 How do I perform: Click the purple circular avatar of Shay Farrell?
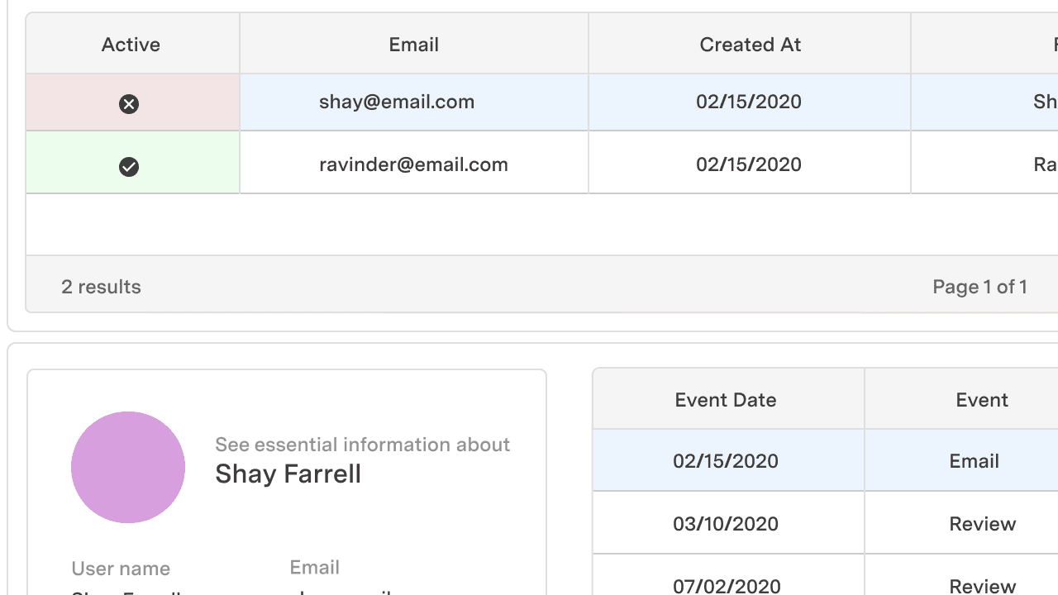pos(128,467)
